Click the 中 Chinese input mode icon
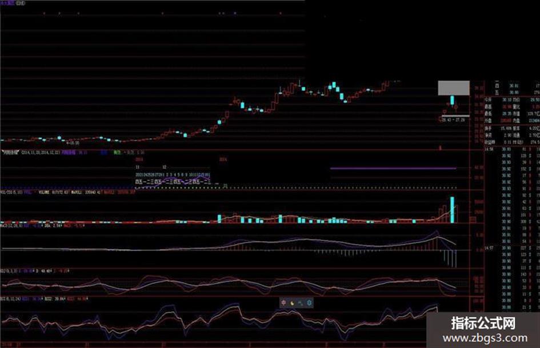Screen dimensions: 540x348 283,302
